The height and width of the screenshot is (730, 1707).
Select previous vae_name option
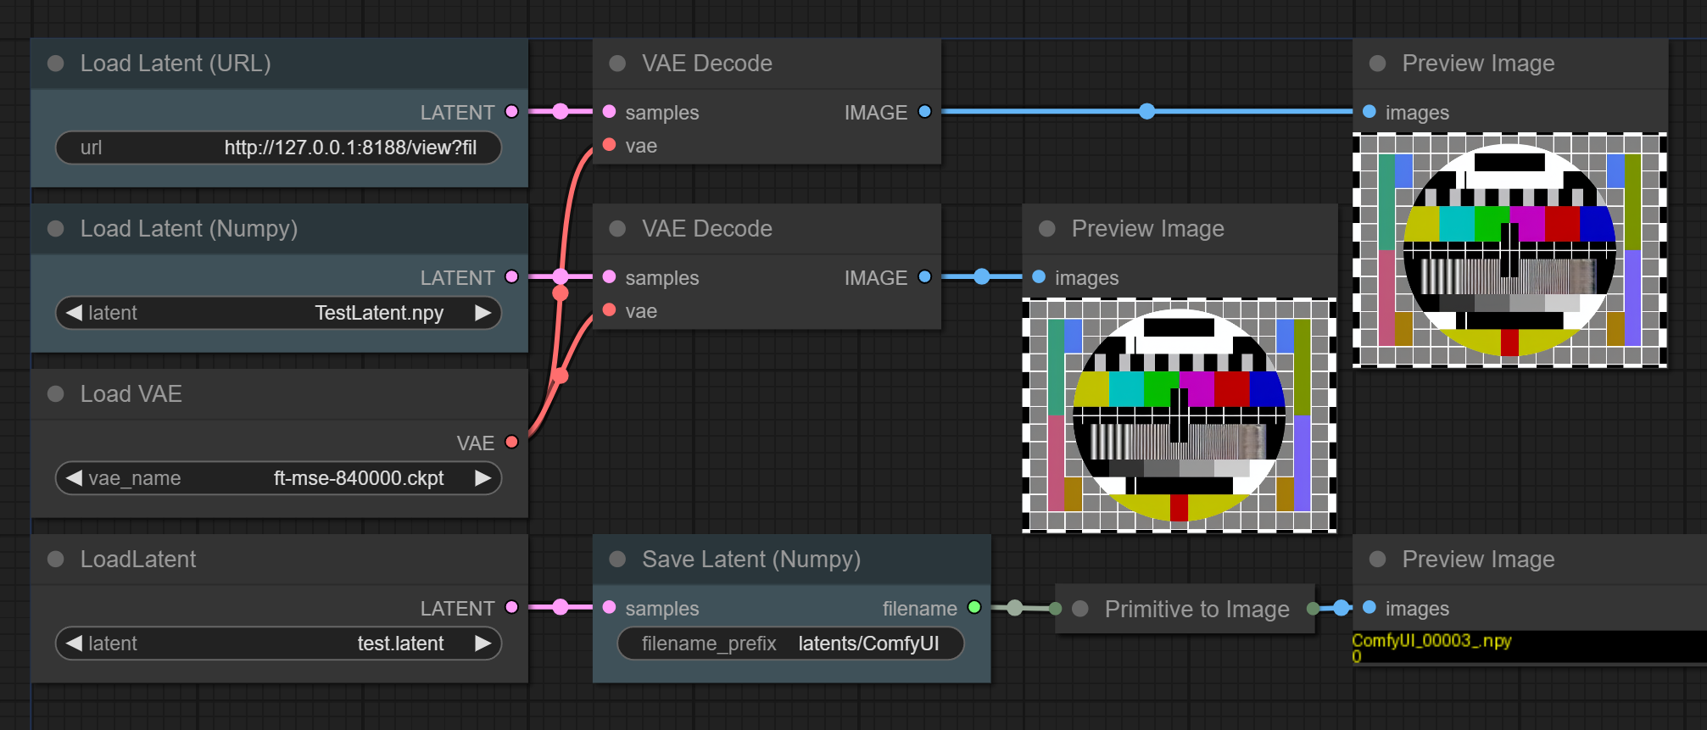point(74,478)
